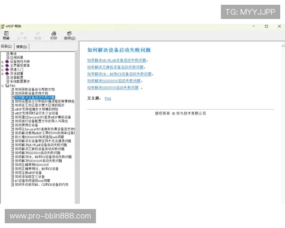Viewport: 285px width, 228px height.
Task: Select tree entry eNSP支持同时运行多少台设备
Action: (x=37, y=113)
